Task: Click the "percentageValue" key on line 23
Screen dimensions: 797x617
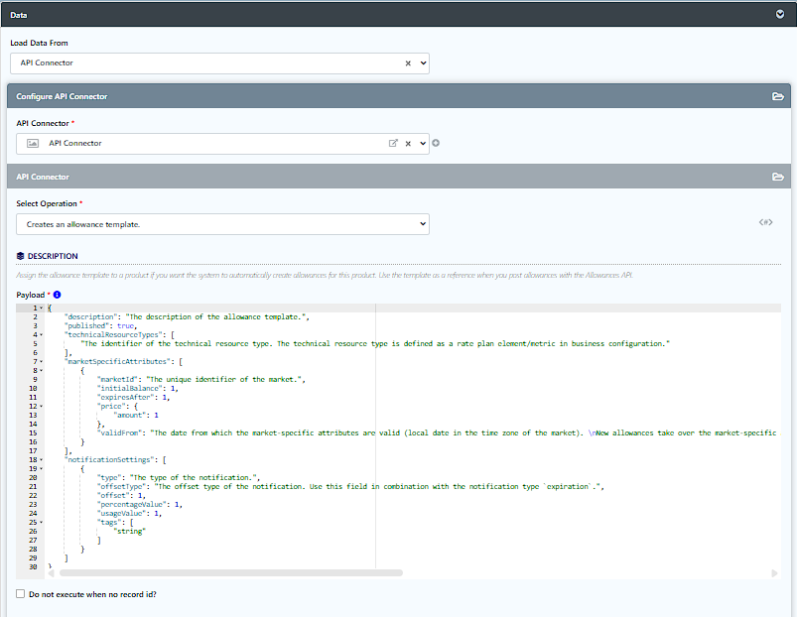Action: coord(132,505)
